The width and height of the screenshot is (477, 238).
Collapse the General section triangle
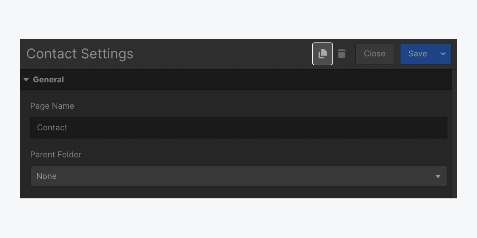click(x=26, y=80)
